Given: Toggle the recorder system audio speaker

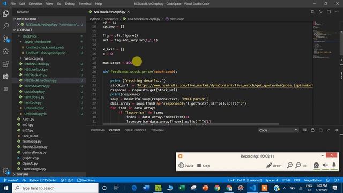Looking at the screenshot, I should click(325, 166).
